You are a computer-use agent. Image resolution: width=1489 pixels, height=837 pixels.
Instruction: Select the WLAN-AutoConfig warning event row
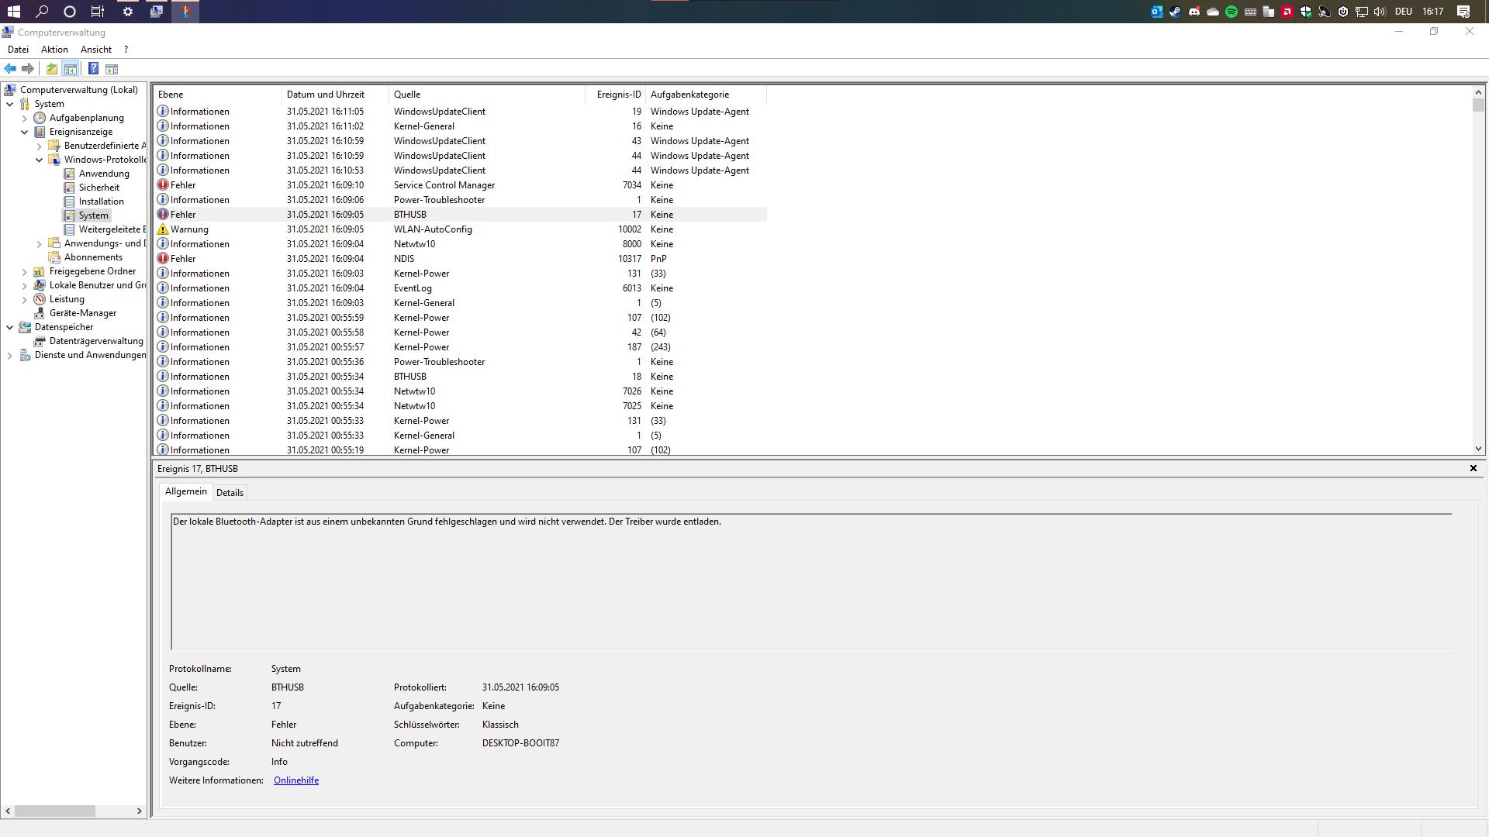click(x=432, y=229)
